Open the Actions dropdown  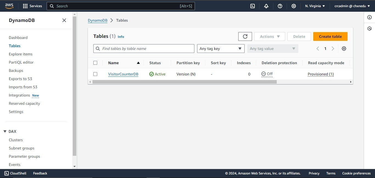[x=269, y=36]
